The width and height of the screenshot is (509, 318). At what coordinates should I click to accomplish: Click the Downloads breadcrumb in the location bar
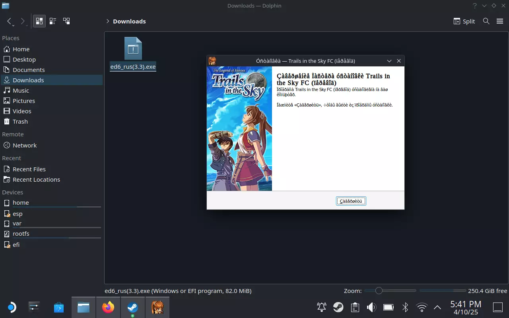129,21
